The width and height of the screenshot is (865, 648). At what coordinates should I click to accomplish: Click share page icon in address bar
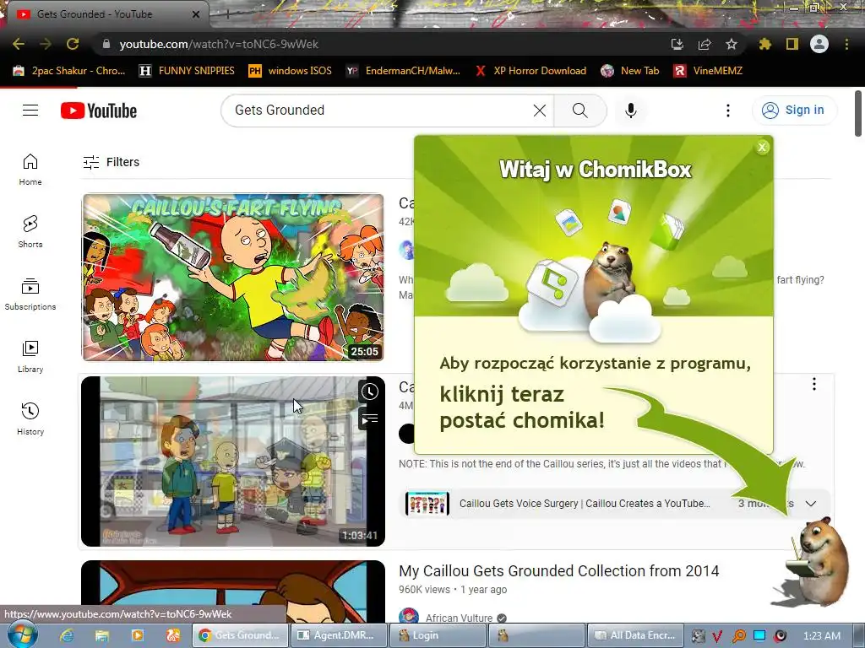click(705, 44)
